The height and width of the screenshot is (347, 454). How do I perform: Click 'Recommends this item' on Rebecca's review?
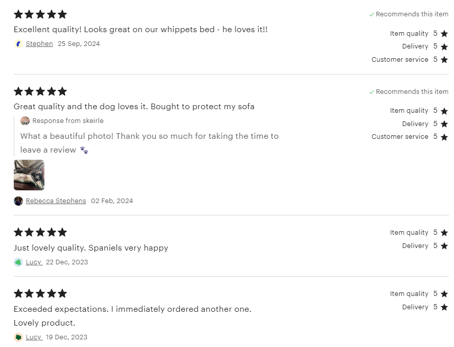click(409, 92)
